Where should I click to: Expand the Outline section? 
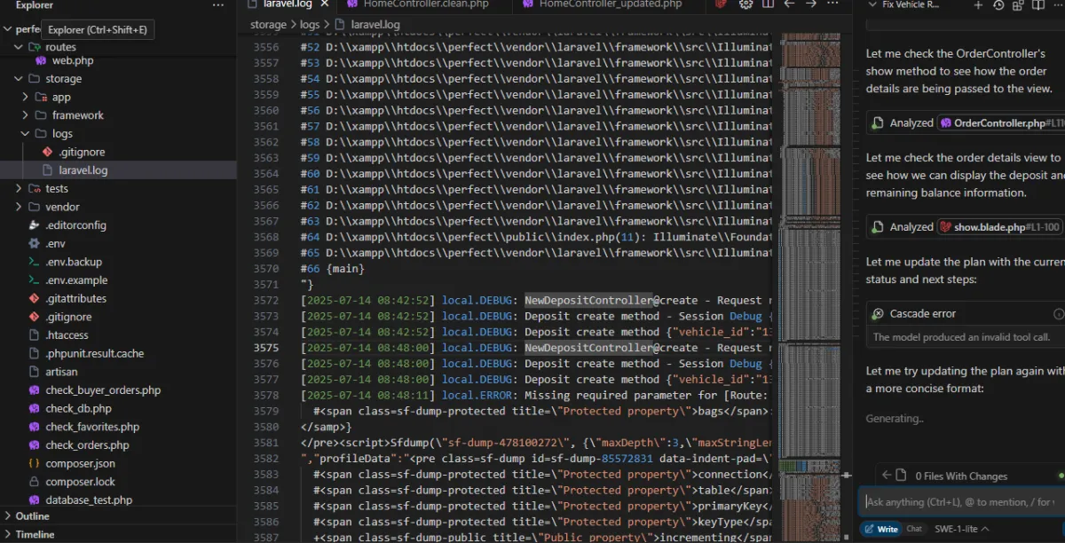(32, 515)
